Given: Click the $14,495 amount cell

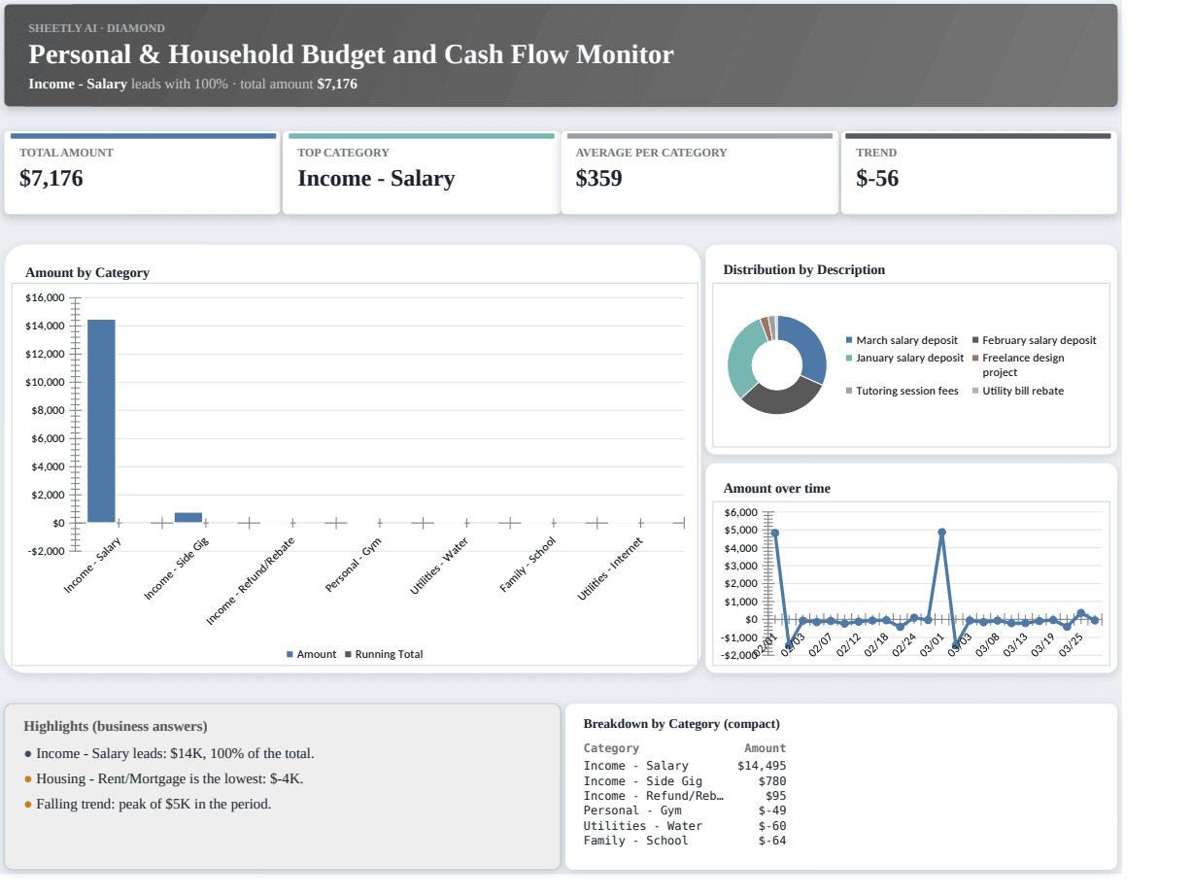Looking at the screenshot, I should click(762, 766).
